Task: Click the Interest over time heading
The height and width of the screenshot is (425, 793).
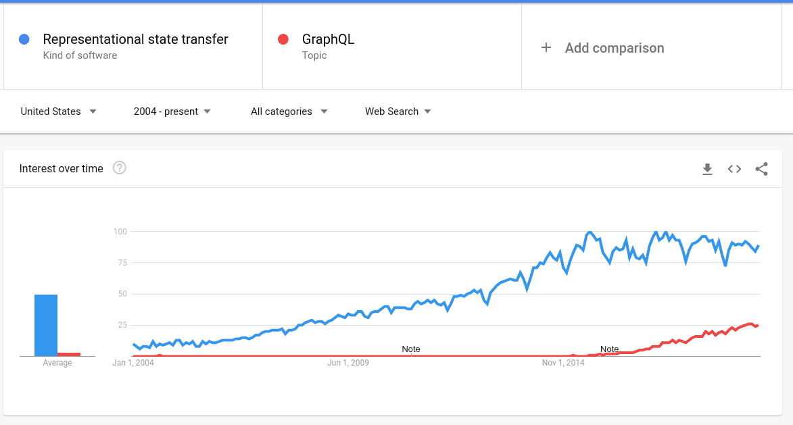Action: pos(62,168)
